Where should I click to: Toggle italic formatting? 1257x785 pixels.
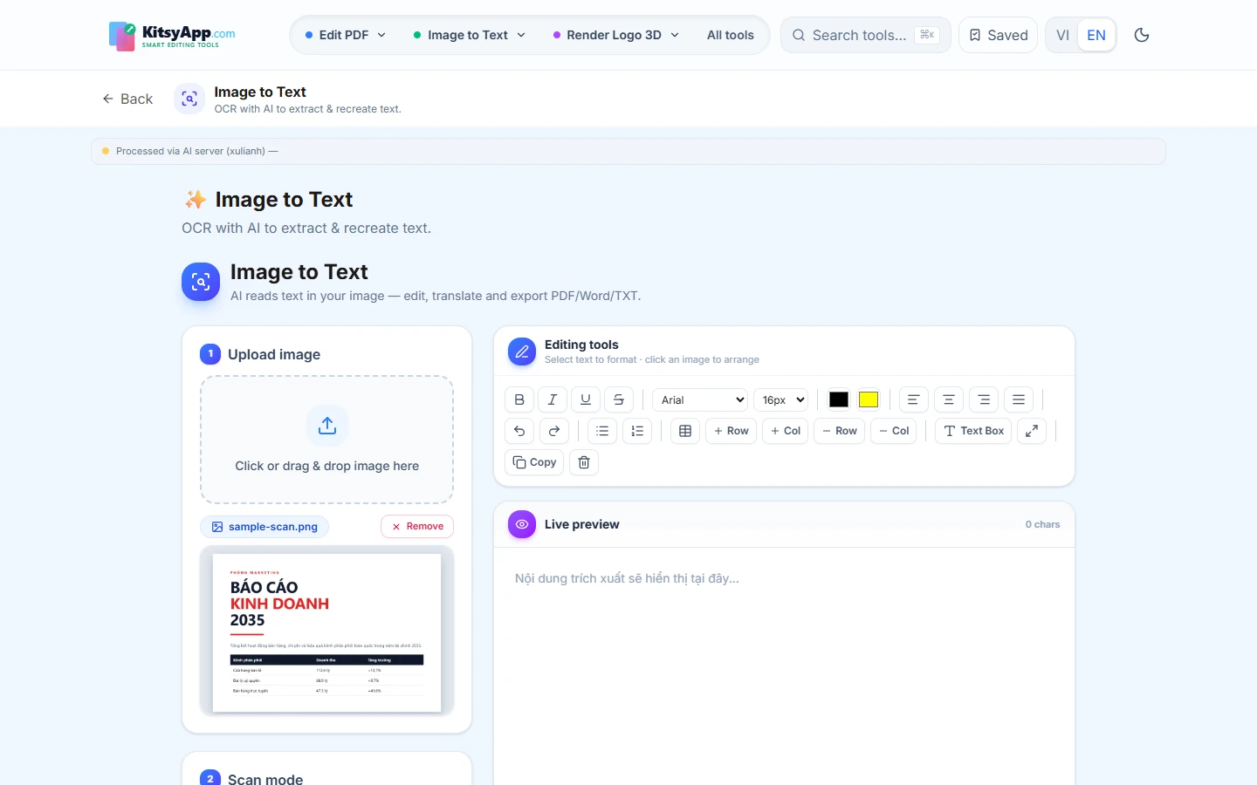coord(553,399)
